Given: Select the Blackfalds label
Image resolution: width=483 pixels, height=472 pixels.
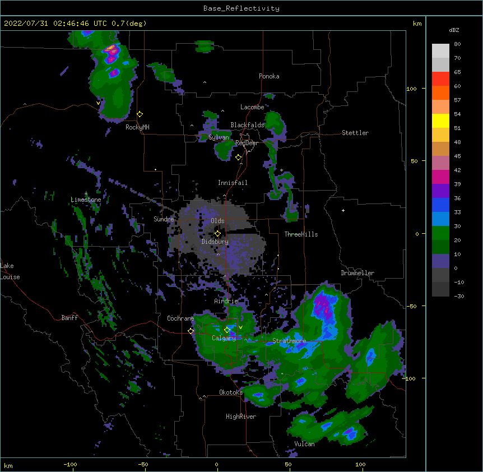Looking at the screenshot, I should [x=247, y=125].
